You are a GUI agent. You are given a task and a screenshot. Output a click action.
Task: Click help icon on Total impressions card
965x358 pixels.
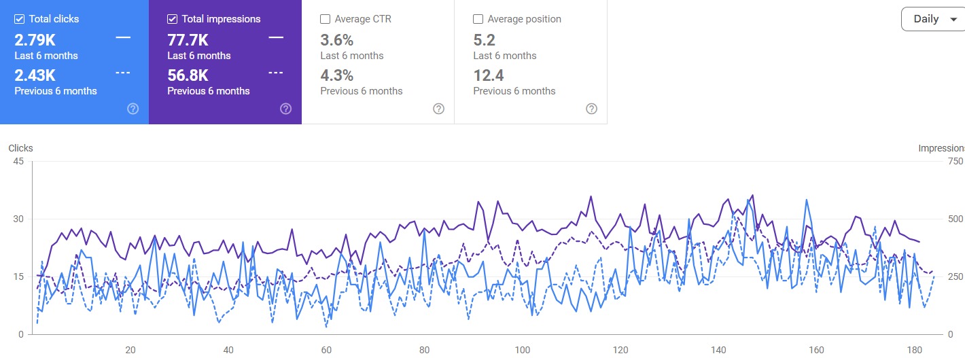click(x=286, y=109)
